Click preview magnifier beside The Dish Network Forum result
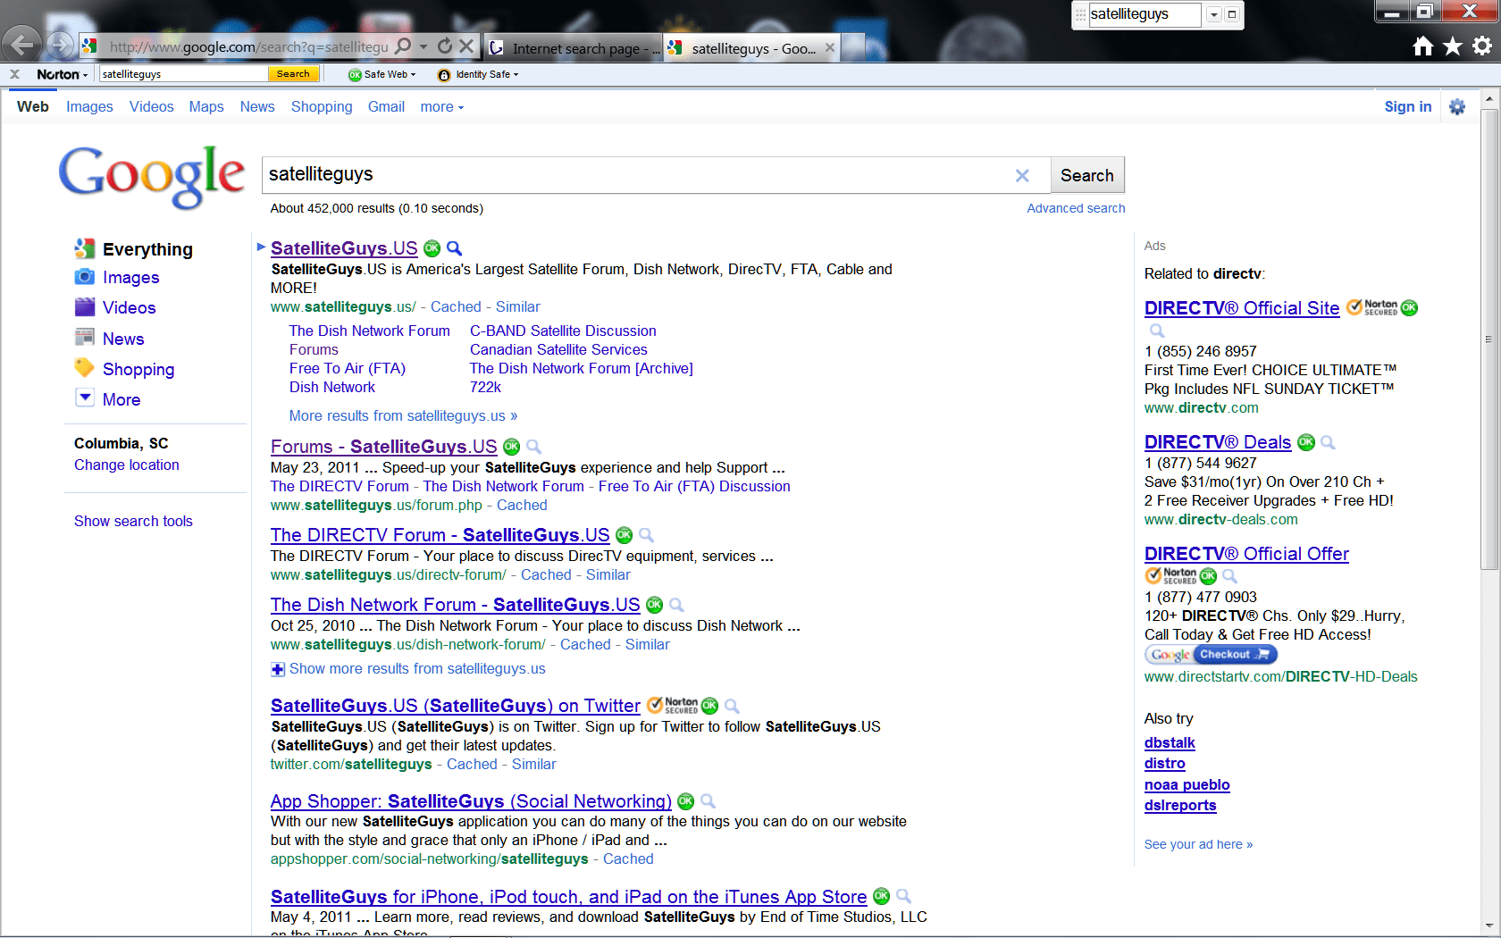 pyautogui.click(x=676, y=605)
